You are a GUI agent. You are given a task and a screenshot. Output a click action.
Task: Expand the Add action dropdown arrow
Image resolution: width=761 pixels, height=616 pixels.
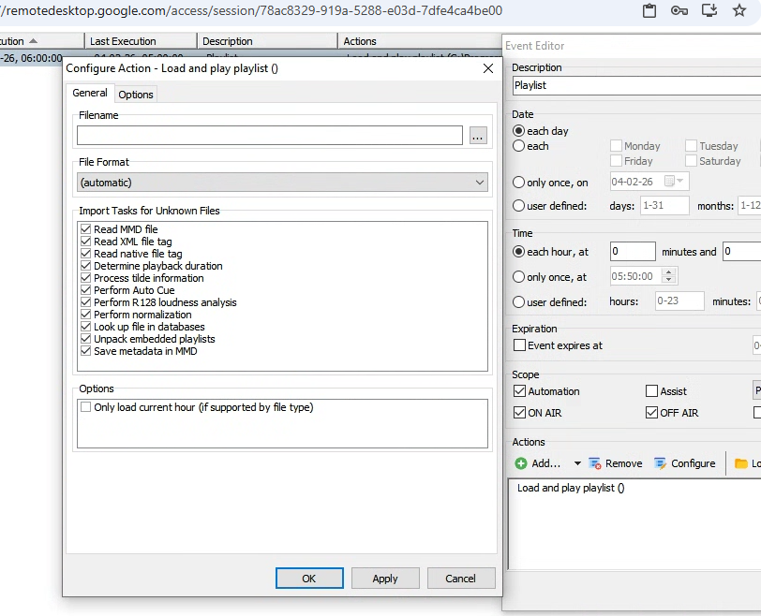point(577,463)
